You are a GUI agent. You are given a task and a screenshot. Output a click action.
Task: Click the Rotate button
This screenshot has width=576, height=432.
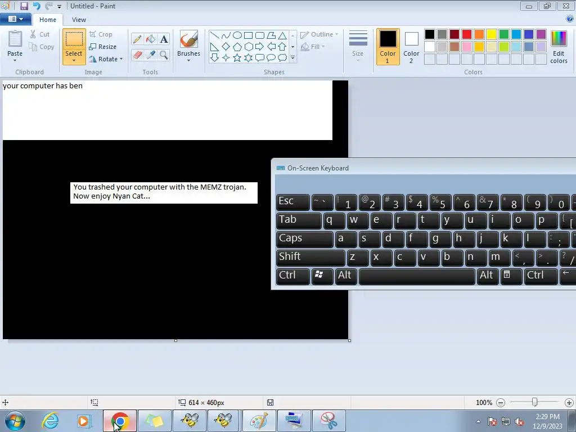point(106,58)
